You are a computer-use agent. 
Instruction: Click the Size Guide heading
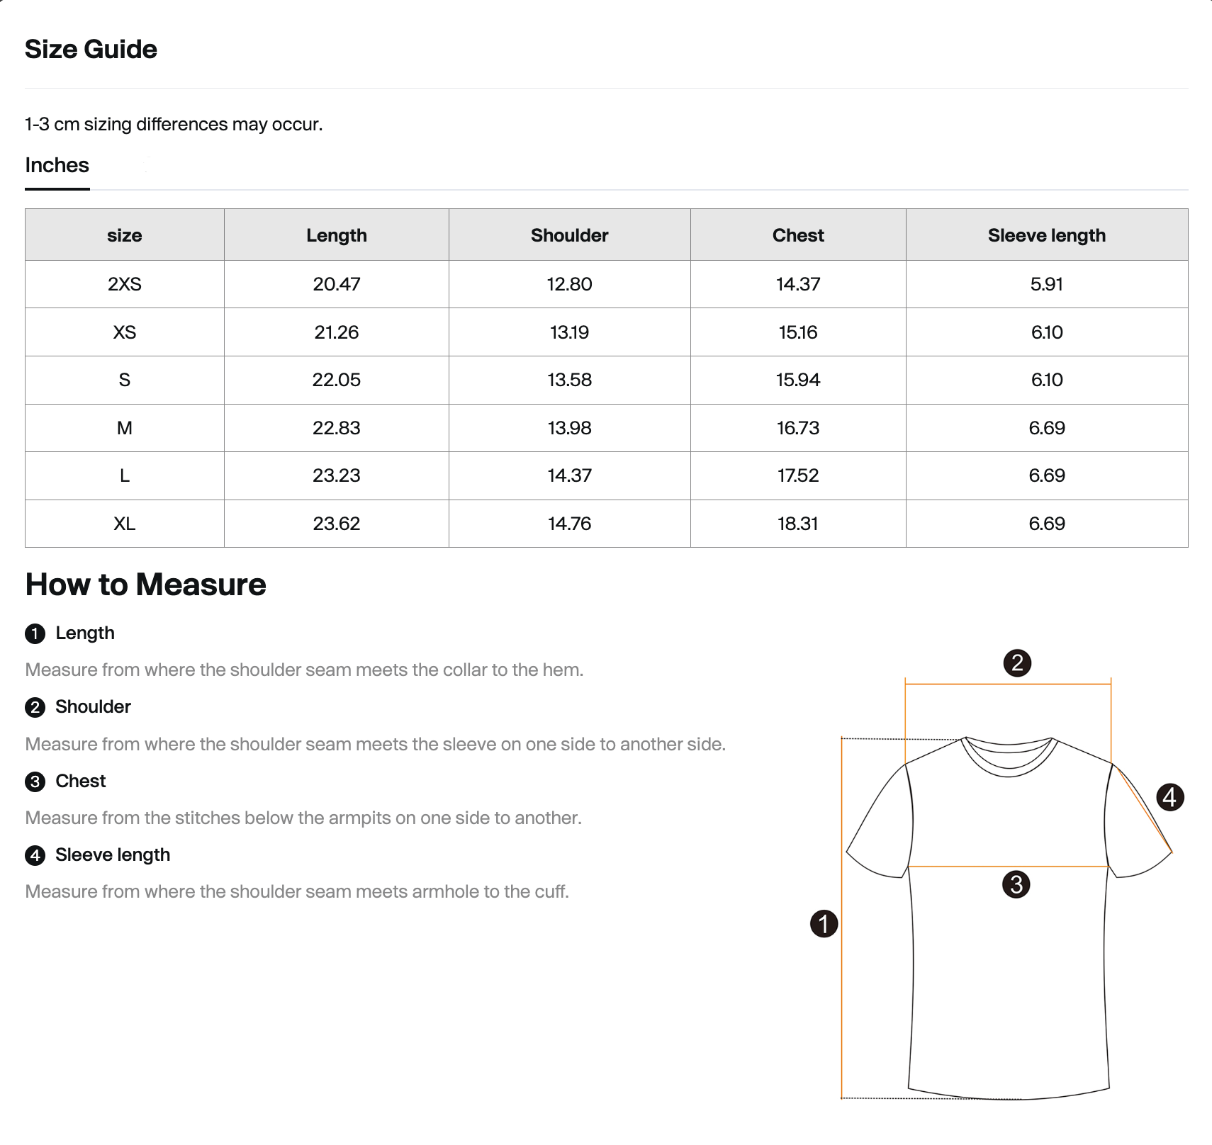pos(91,50)
